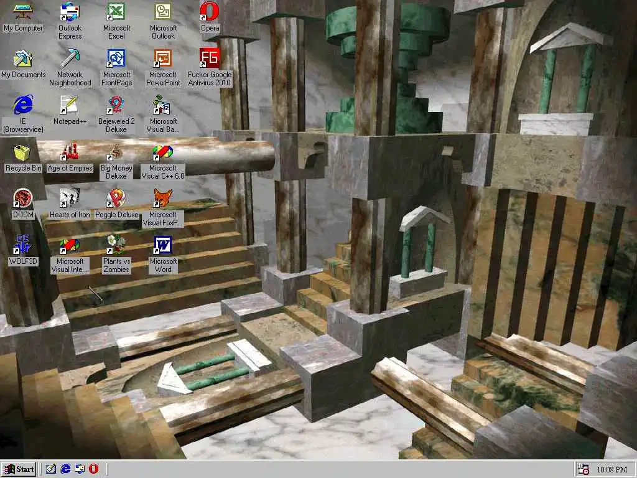The height and width of the screenshot is (478, 637).
Task: Launch Opera from the Quick Launch bar
Action: [93, 469]
